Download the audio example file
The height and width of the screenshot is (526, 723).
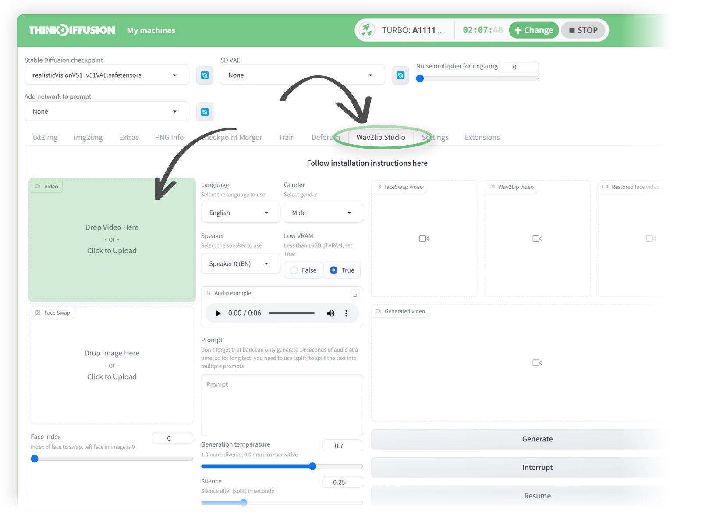click(x=355, y=295)
